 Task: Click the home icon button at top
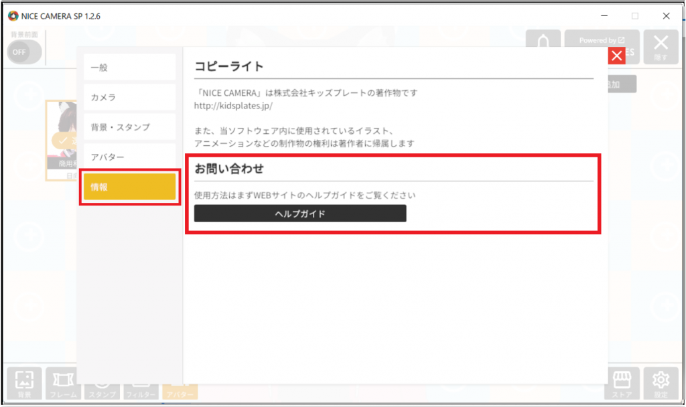pyautogui.click(x=543, y=39)
